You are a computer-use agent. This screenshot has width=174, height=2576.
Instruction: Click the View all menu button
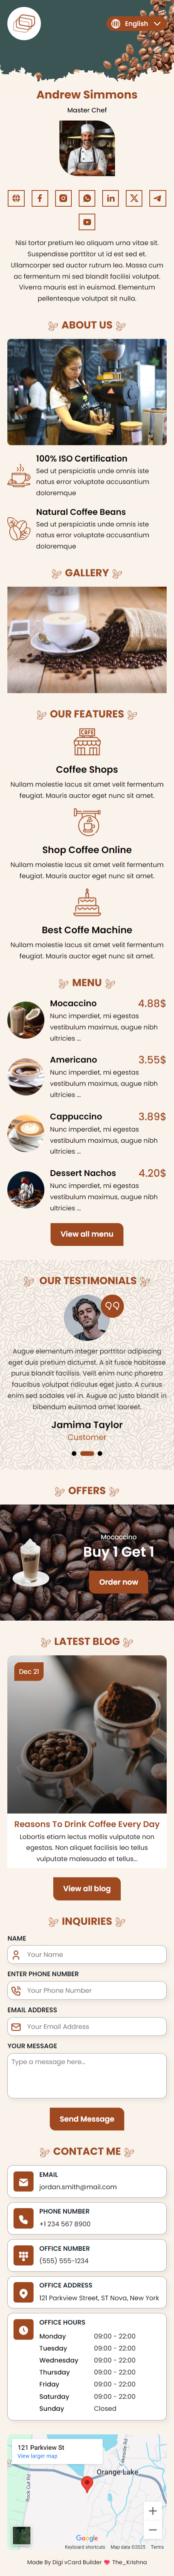coord(87,1234)
